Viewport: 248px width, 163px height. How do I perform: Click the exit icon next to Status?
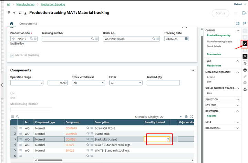245,13
